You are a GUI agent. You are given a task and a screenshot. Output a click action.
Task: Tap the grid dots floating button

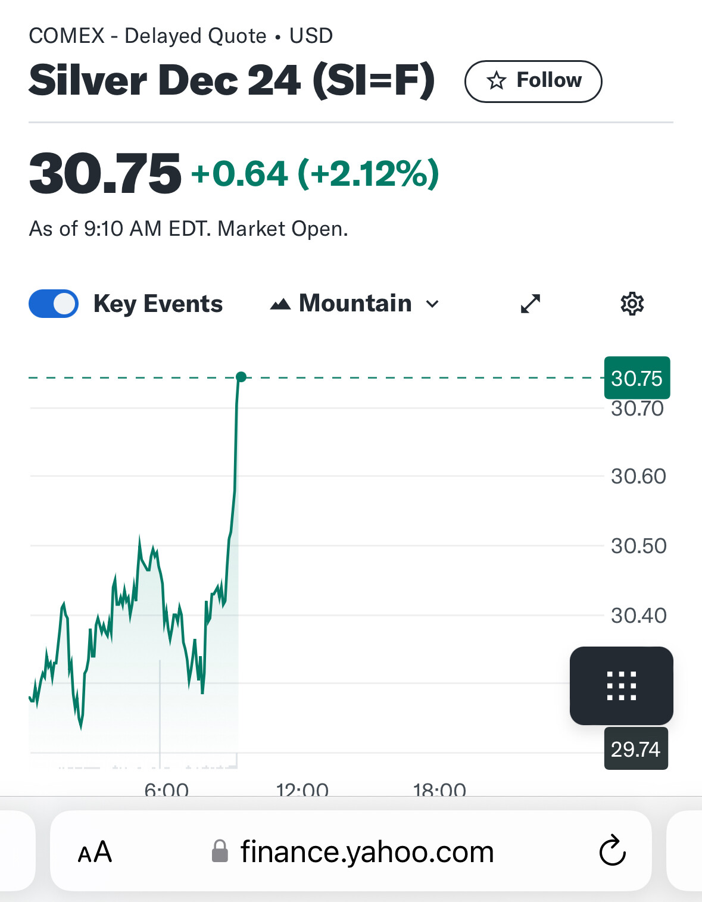pos(621,685)
